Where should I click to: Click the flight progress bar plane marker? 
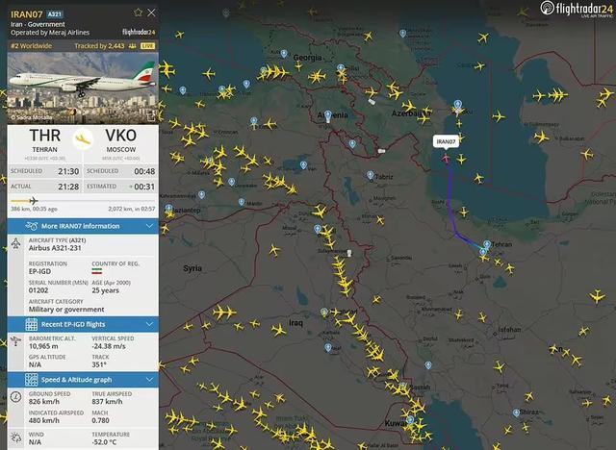34,201
